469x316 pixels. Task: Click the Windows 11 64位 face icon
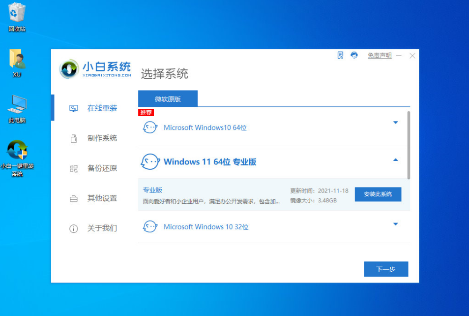click(150, 162)
